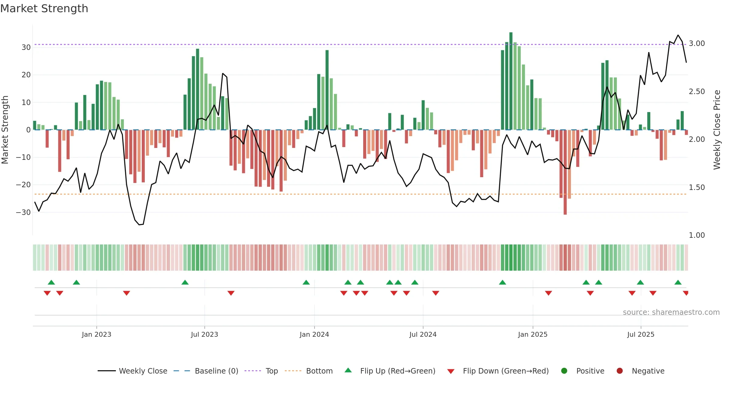
Task: Toggle the Top legend entry
Action: pyautogui.click(x=261, y=371)
